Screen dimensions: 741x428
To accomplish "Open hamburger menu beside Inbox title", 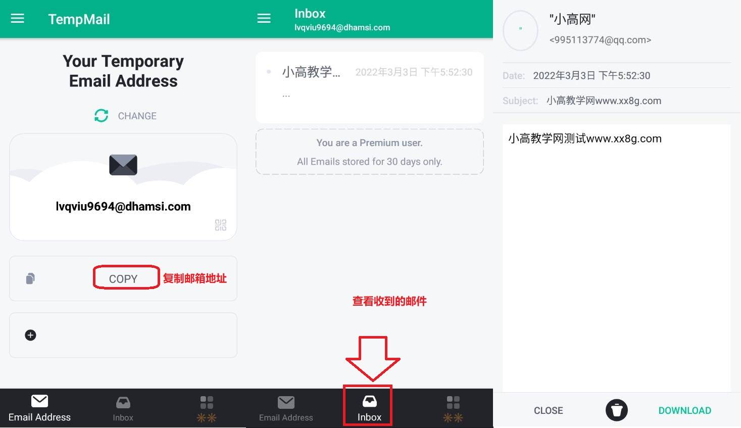I will 264,19.
